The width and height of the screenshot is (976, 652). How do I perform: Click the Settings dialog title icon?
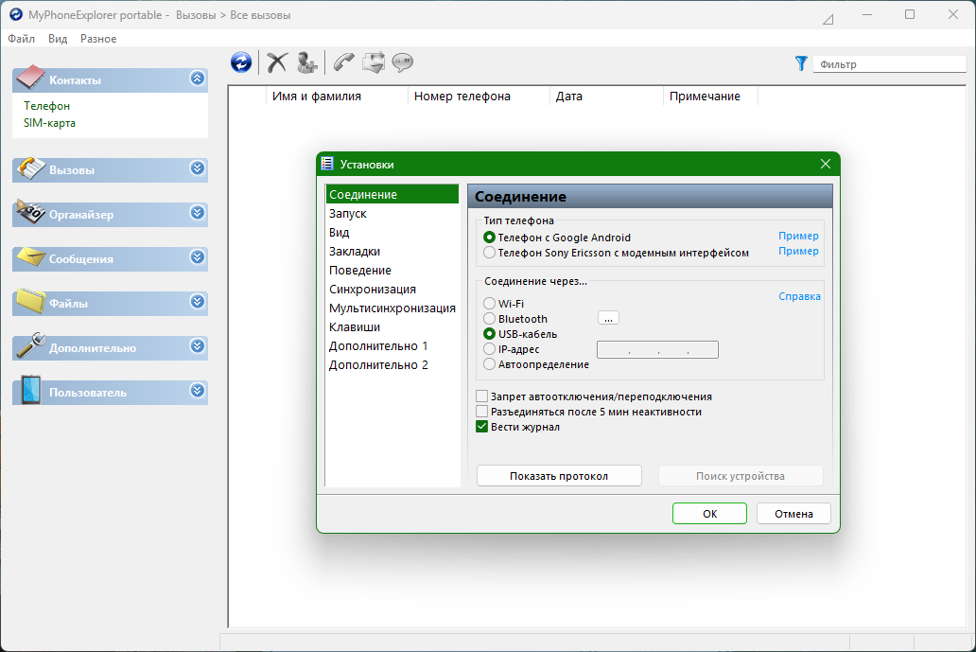[x=327, y=164]
